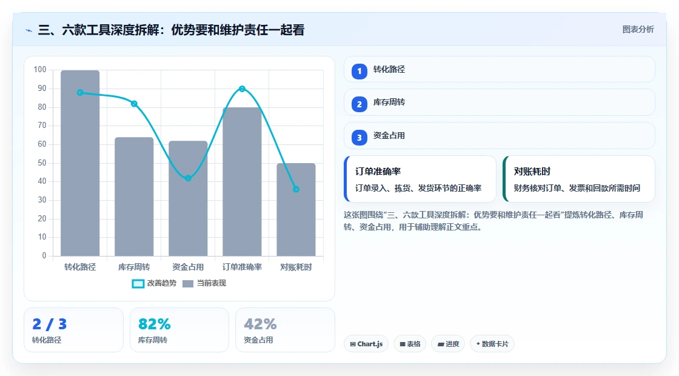This screenshot has height=376, width=679.
Task: Click the 当前表现 legend label
Action: 212,283
